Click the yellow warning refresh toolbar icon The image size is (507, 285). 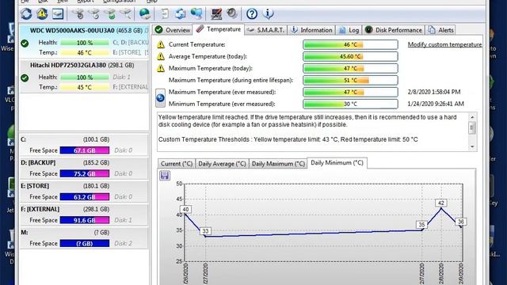pyautogui.click(x=42, y=14)
